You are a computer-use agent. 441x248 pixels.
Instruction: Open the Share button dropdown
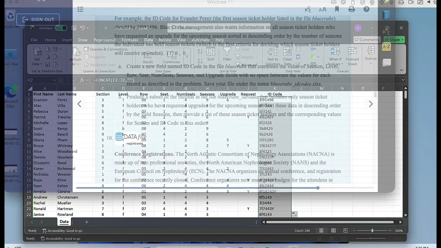tap(402, 40)
